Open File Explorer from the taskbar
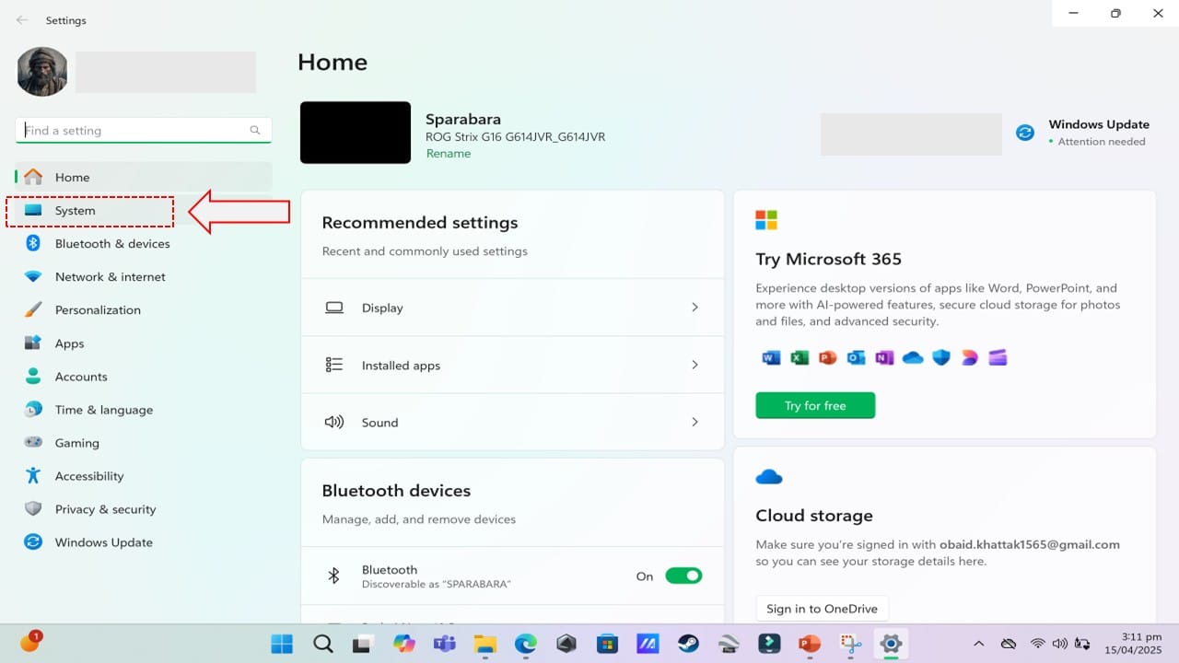Image resolution: width=1179 pixels, height=663 pixels. (485, 644)
